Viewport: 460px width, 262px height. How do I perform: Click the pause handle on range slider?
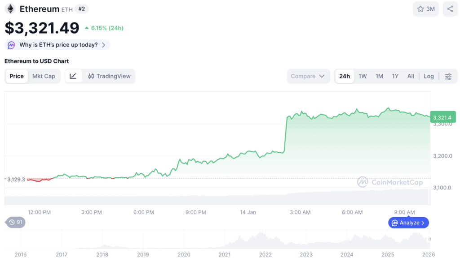(429, 239)
